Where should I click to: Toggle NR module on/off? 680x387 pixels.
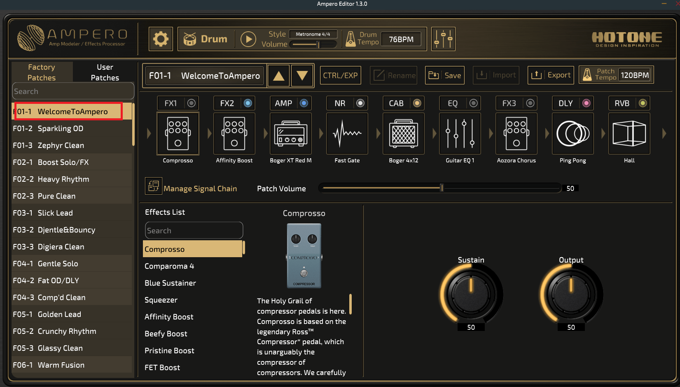pyautogui.click(x=360, y=103)
